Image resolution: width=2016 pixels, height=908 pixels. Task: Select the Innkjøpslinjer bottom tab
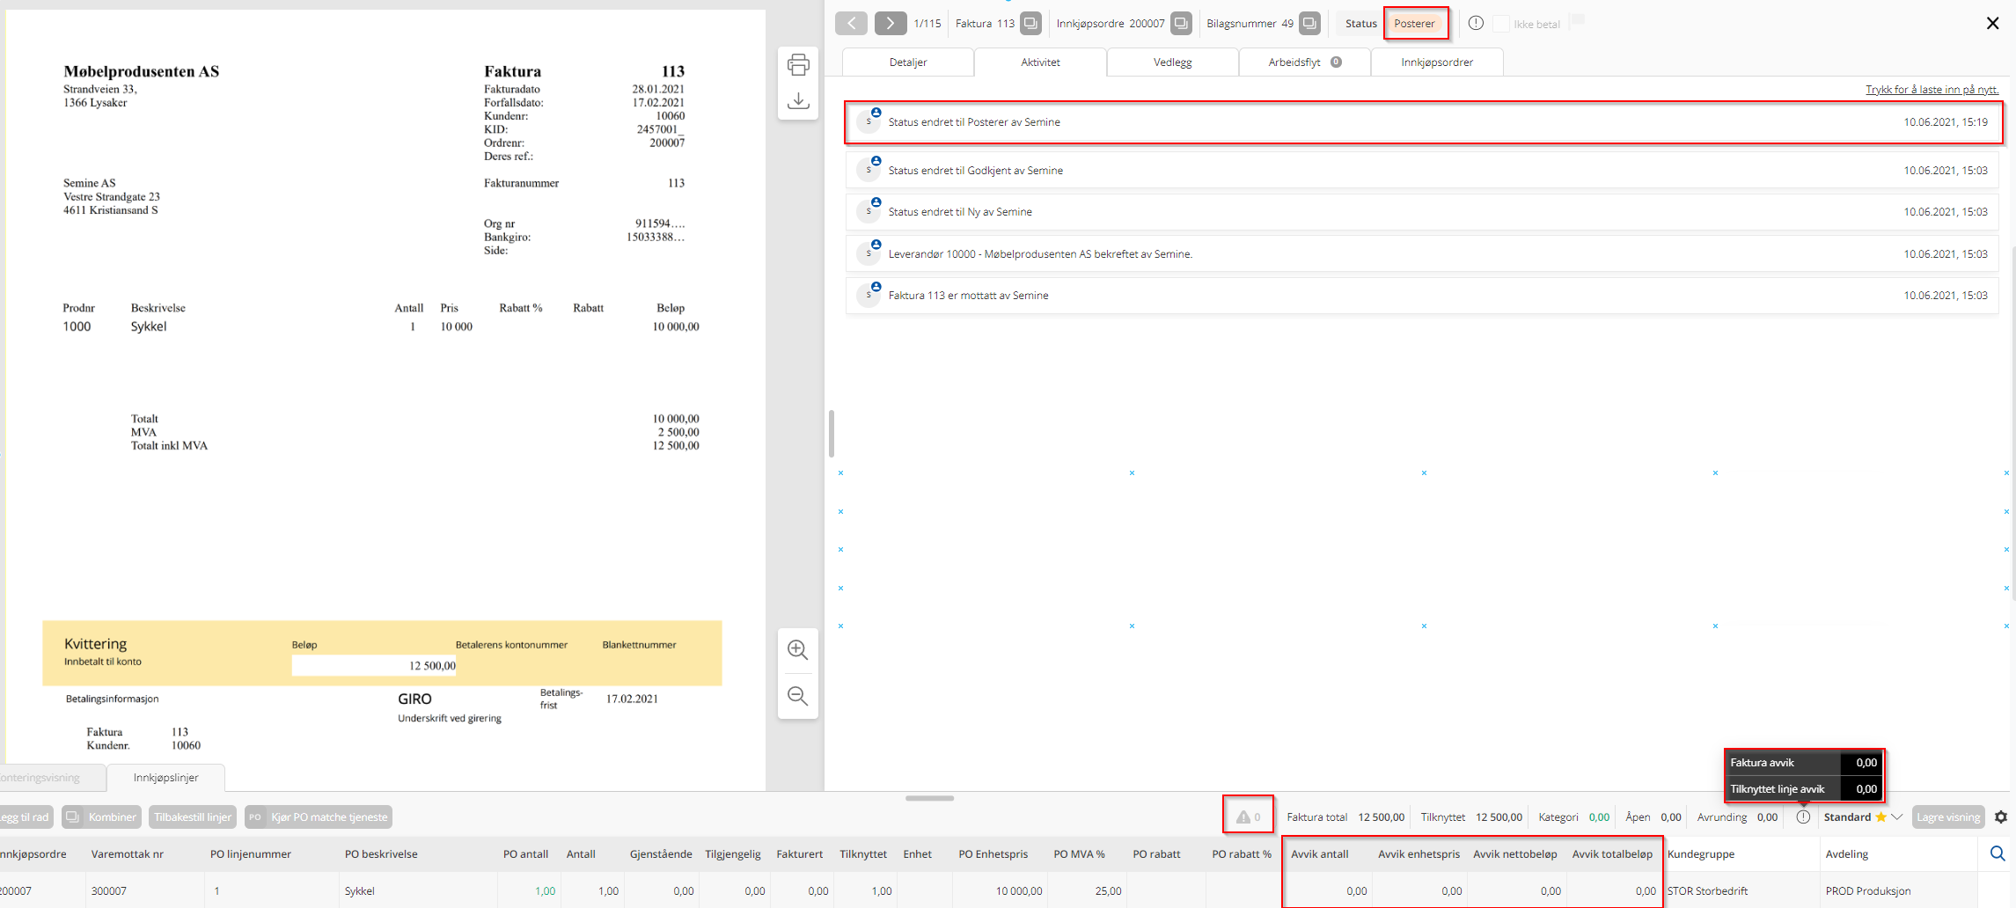[x=165, y=778]
